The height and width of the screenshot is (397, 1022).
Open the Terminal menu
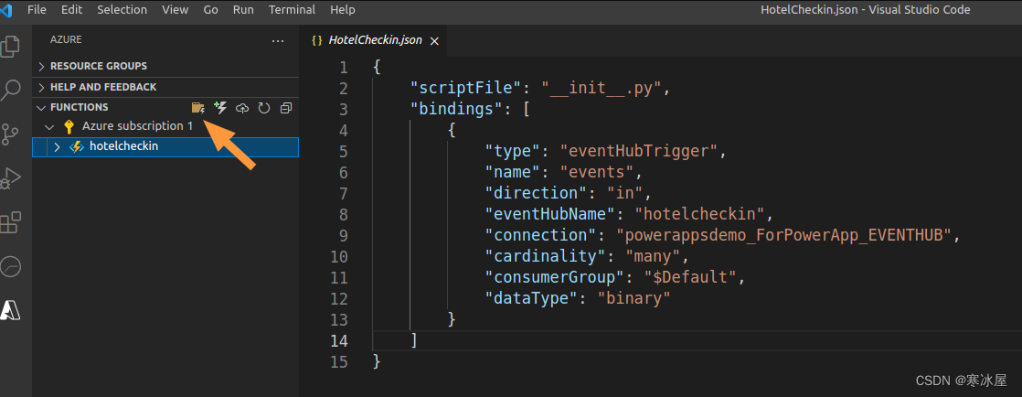[292, 10]
